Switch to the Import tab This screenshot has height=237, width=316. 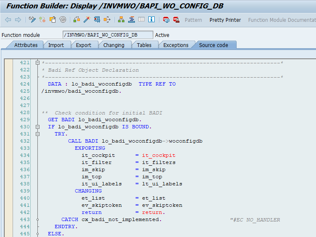(x=56, y=45)
